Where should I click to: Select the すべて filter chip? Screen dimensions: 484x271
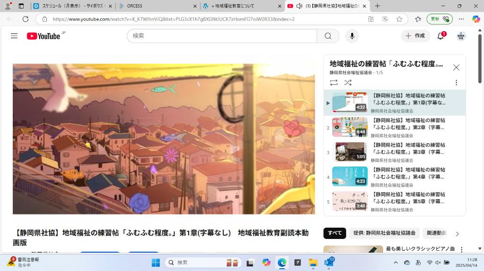click(x=335, y=233)
